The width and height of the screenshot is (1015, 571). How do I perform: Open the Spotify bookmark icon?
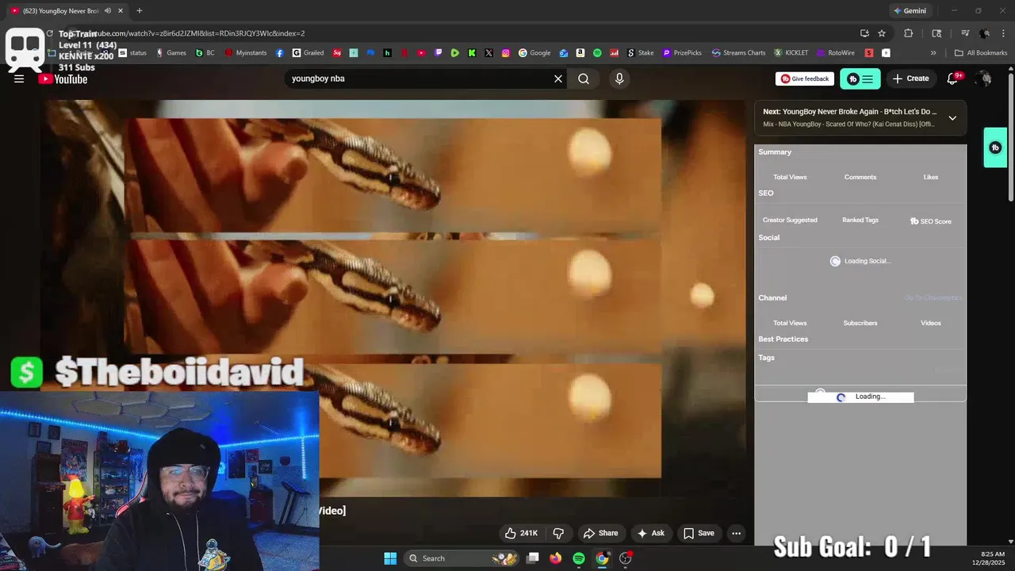597,53
